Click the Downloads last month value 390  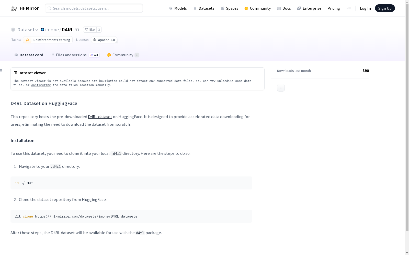pyautogui.click(x=366, y=71)
